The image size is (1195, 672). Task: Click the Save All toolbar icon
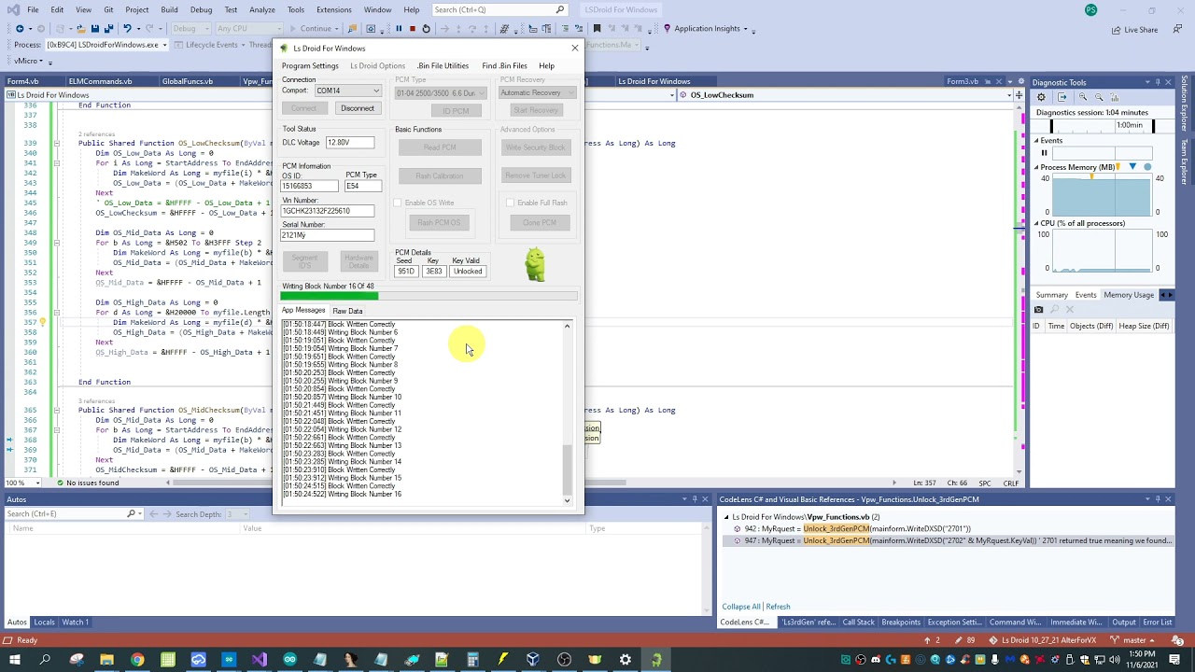(x=108, y=29)
